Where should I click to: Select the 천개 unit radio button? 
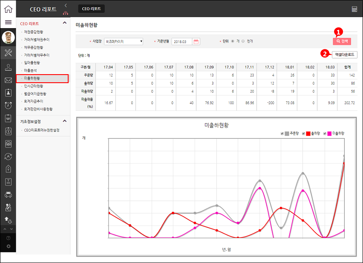243,41
